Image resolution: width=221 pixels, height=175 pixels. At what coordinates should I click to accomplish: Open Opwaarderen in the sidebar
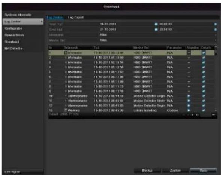(14, 35)
